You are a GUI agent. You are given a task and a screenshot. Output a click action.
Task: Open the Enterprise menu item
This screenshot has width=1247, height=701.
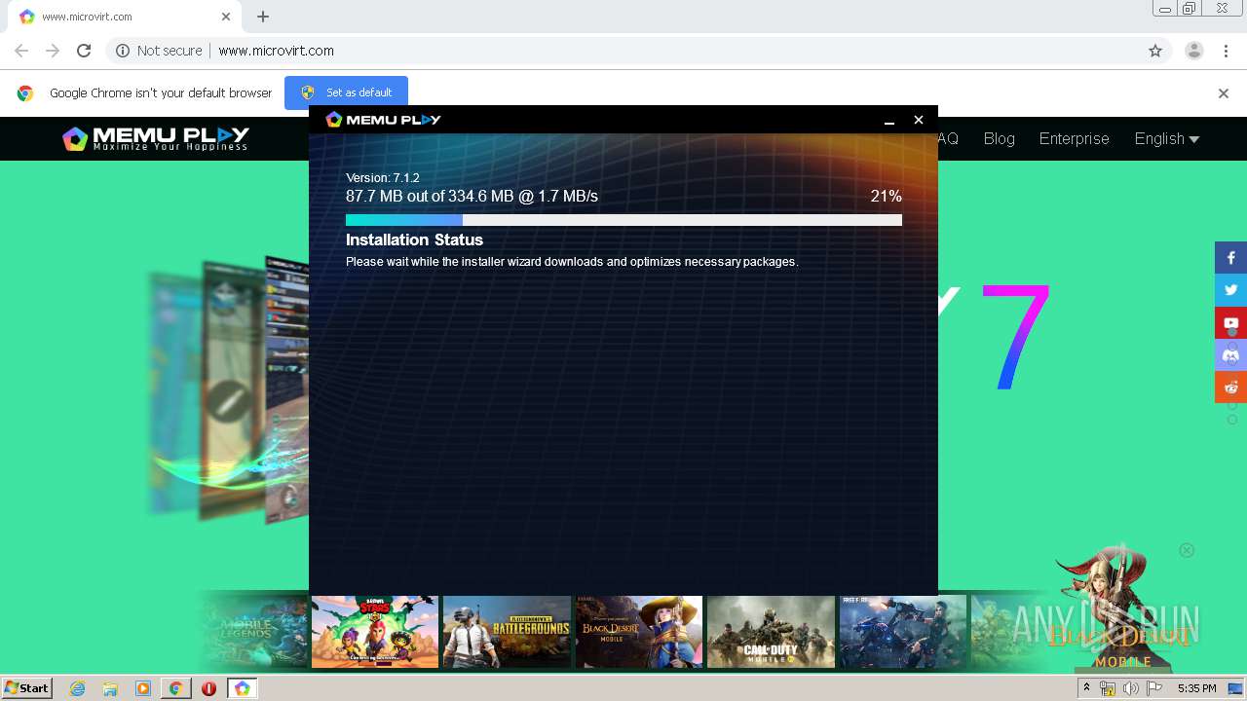[x=1074, y=139]
